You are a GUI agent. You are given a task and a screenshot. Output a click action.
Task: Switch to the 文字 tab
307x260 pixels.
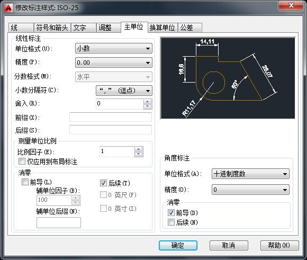point(84,28)
